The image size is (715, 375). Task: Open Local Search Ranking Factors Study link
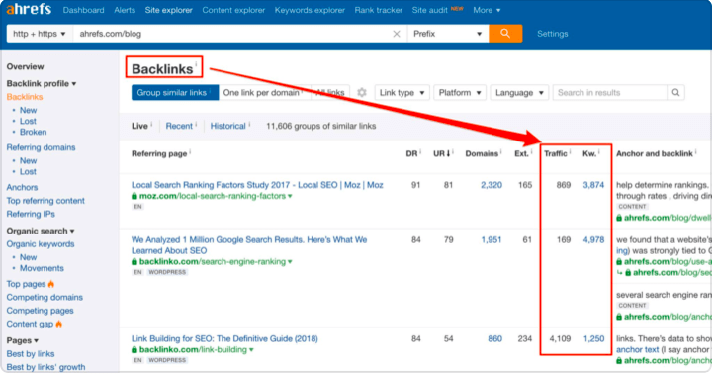257,185
